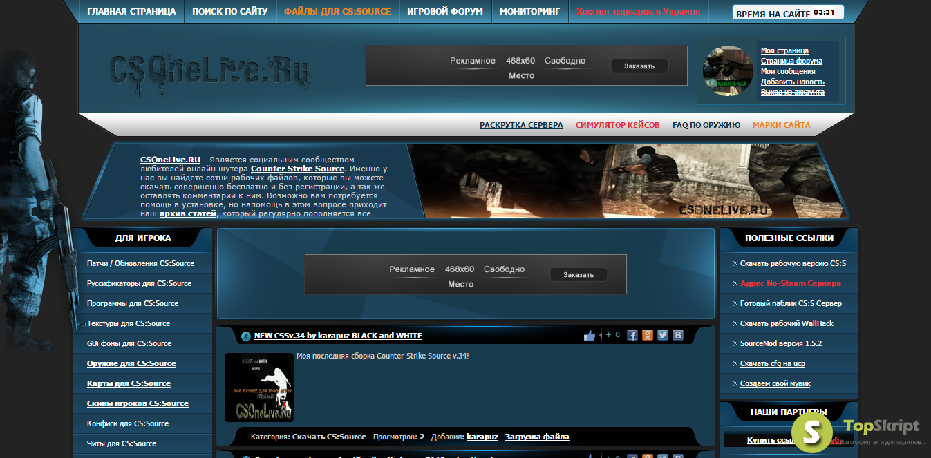The width and height of the screenshot is (931, 458).
Task: Open Мои сообщения
Action: (788, 71)
